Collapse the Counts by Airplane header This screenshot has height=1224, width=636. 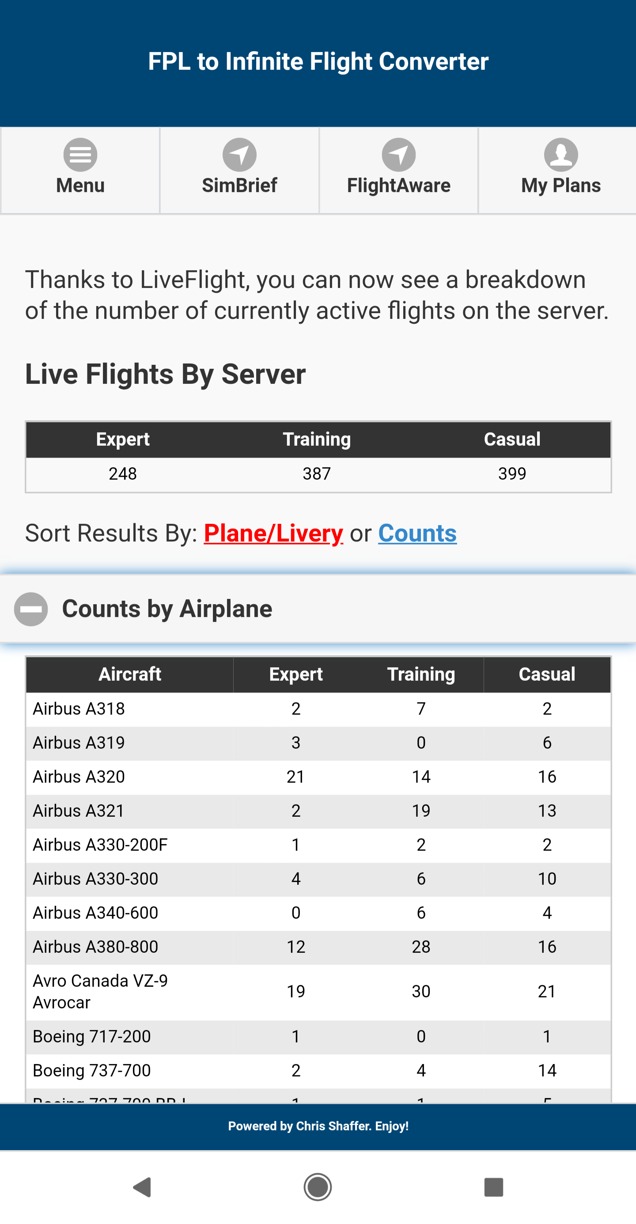(x=167, y=609)
